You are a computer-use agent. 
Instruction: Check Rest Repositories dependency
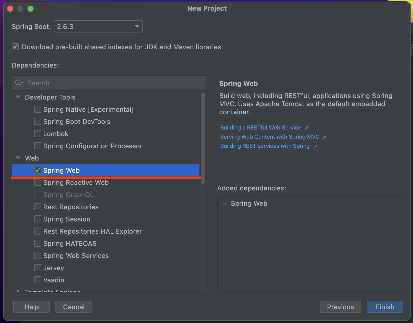(38, 207)
